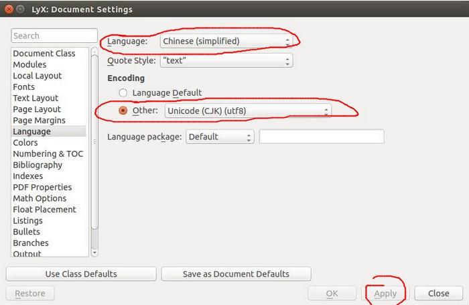Select Listings in the sidebar
The height and width of the screenshot is (305, 469).
click(x=28, y=221)
